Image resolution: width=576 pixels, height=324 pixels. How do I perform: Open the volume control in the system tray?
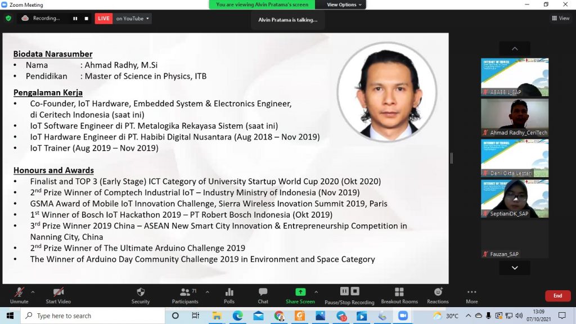pyautogui.click(x=519, y=316)
